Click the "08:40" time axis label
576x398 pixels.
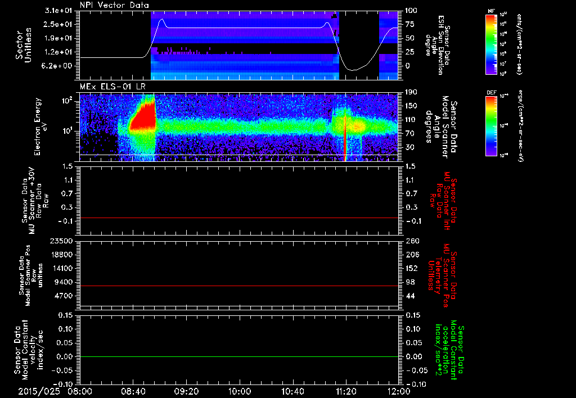pyautogui.click(x=133, y=391)
